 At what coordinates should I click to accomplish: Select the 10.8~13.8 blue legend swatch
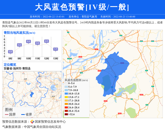[66, 94]
